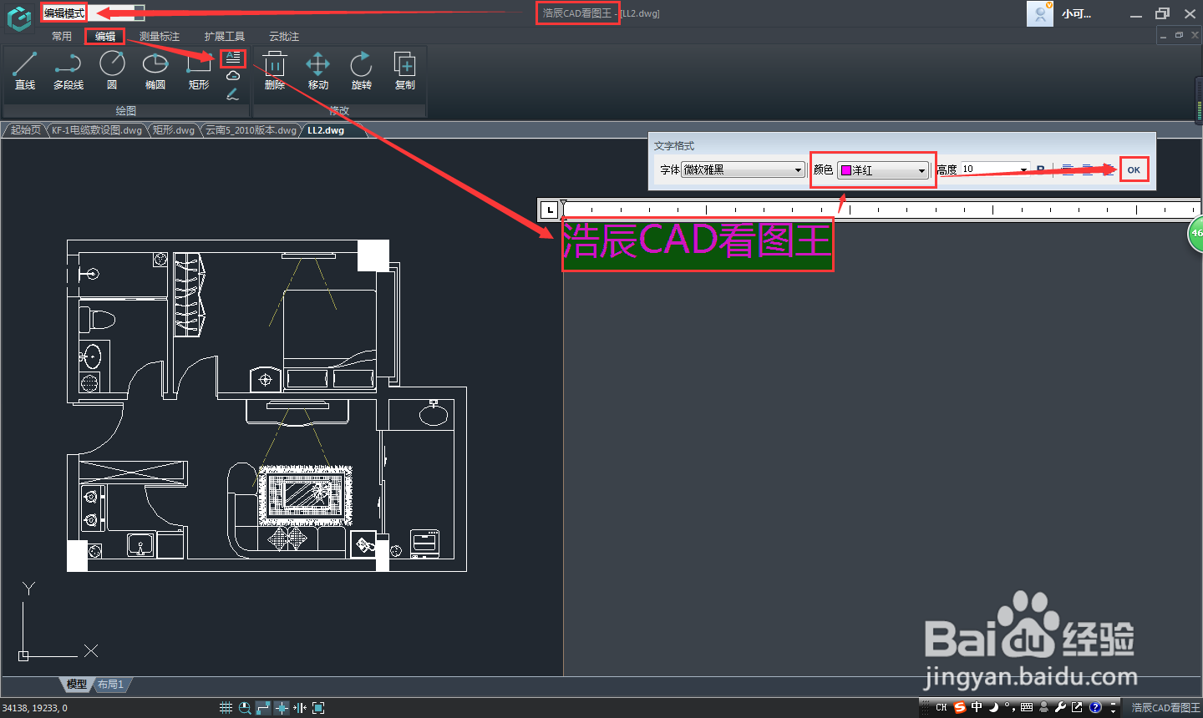Switch to the 模型 model tab
1203x718 pixels.
(76, 685)
